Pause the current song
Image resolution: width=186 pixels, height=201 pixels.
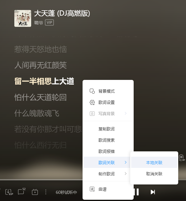click(x=136, y=192)
